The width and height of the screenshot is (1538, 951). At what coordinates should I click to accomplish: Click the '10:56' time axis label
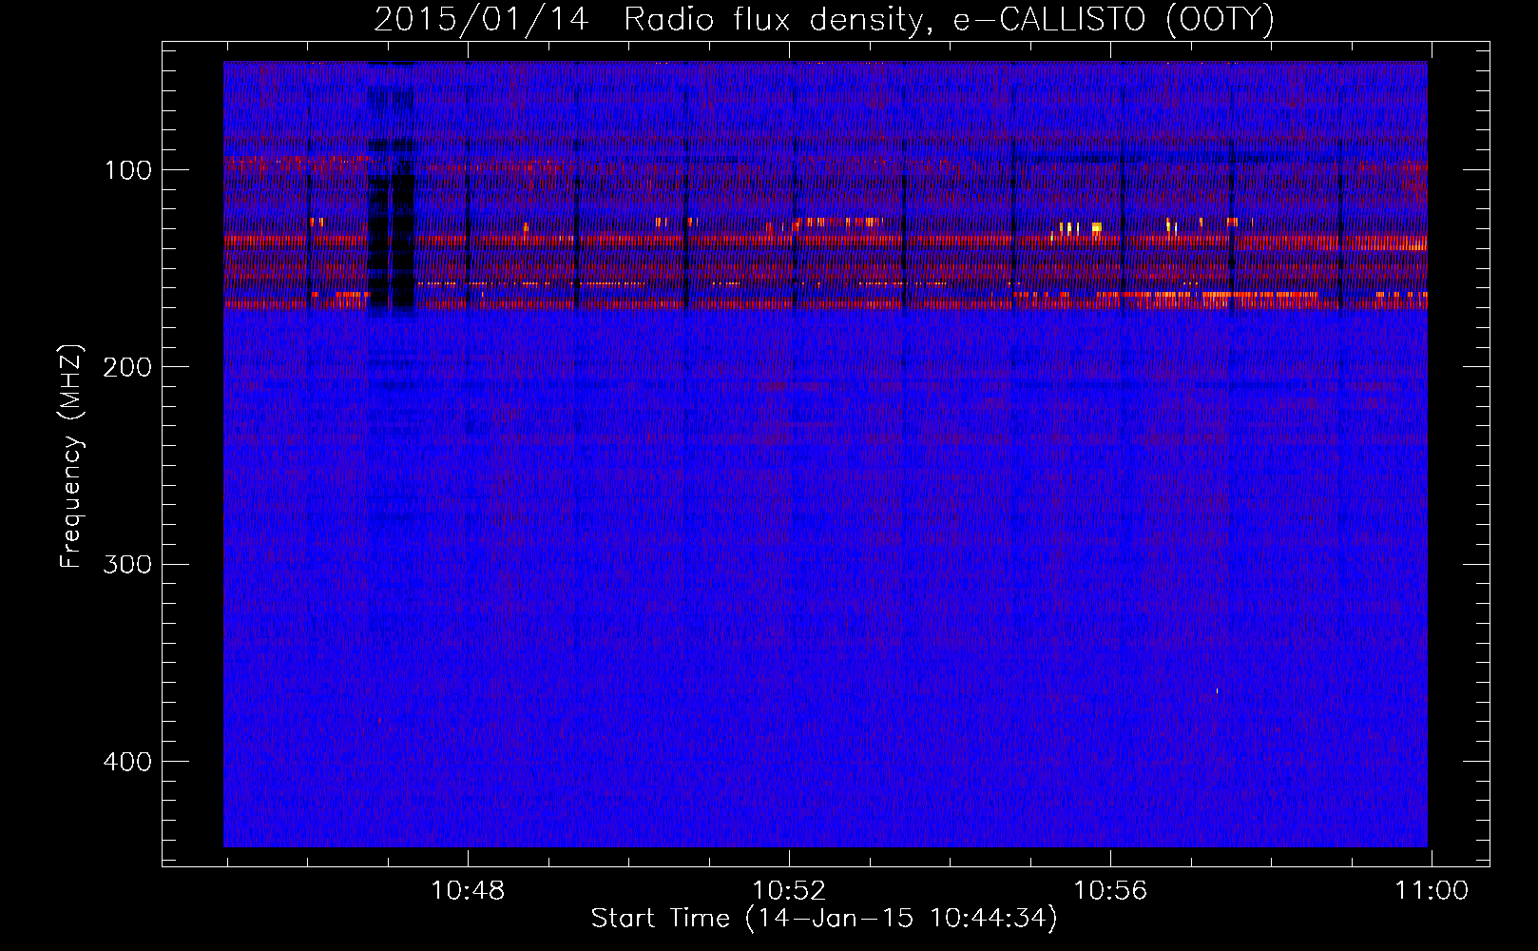[1110, 891]
